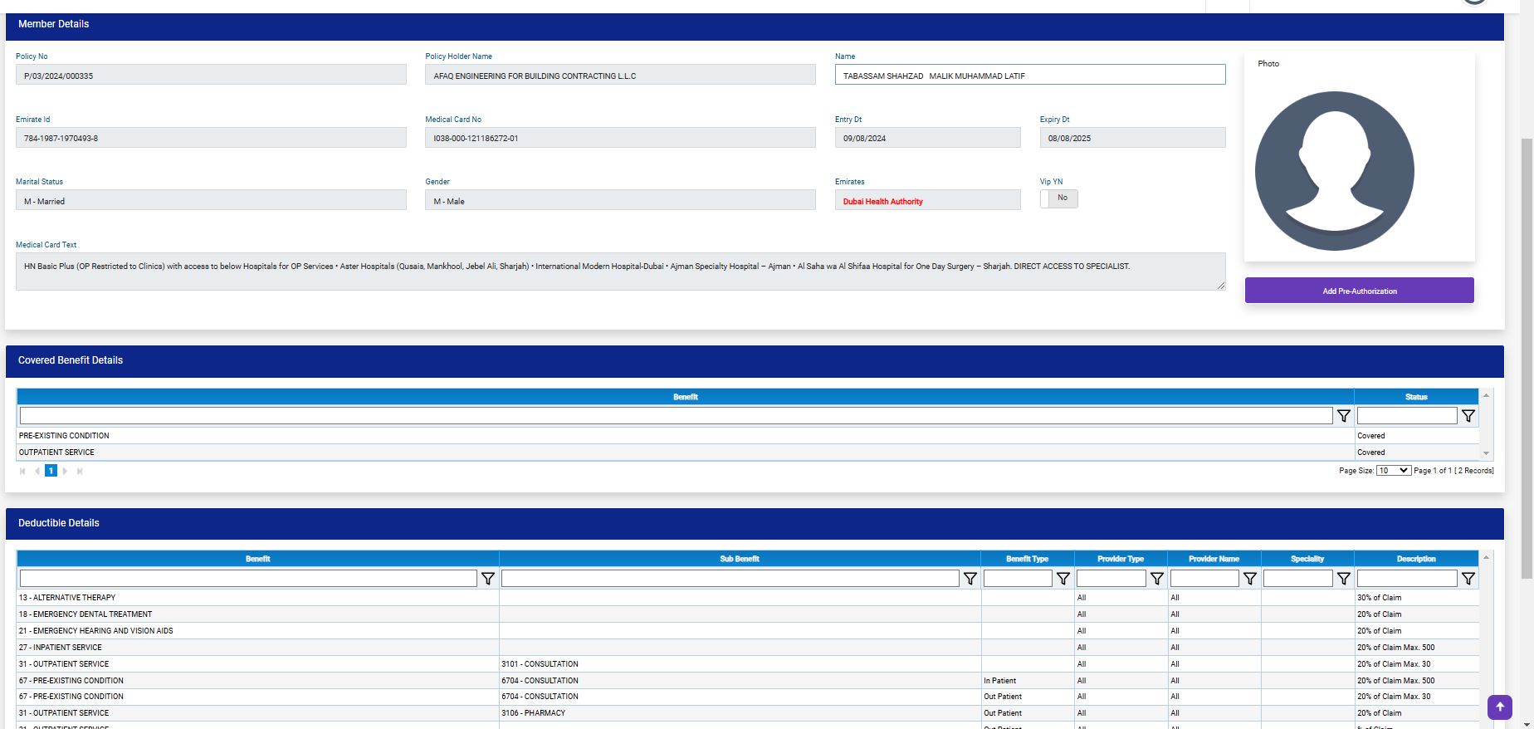Click filter icon for Deductible Benefit column
This screenshot has height=729, width=1534.
[488, 579]
